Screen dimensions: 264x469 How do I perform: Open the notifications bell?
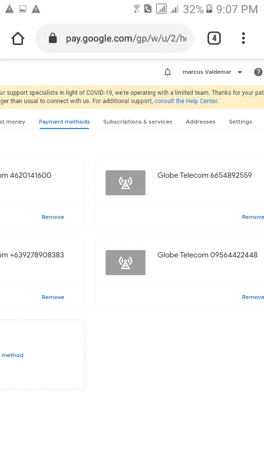pyautogui.click(x=168, y=72)
